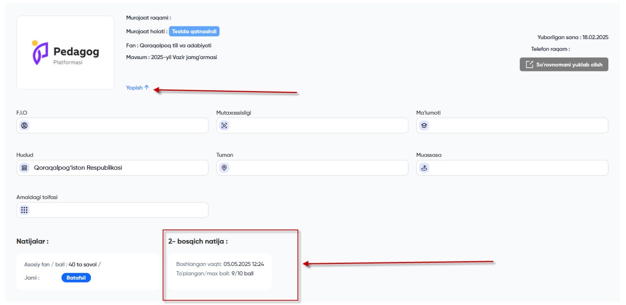Open the Batafsil details button
The width and height of the screenshot is (626, 305).
click(x=76, y=278)
